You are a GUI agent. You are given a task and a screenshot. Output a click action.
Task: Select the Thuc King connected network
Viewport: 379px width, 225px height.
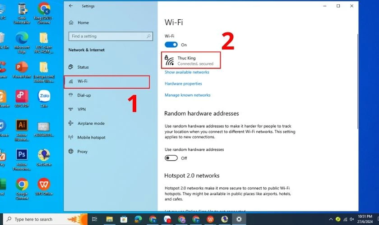pos(191,60)
